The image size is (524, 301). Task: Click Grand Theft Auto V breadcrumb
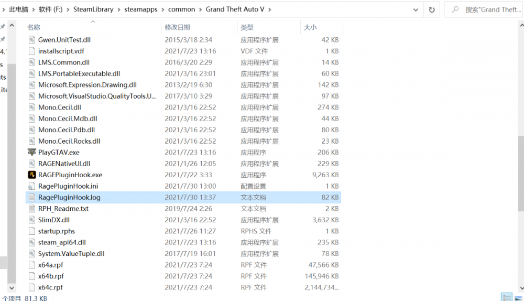click(235, 9)
